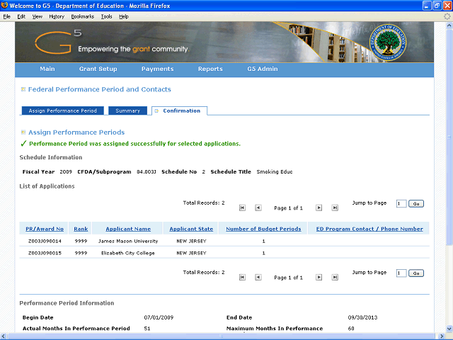Screen dimensions: 453x340
Task: Collapse the Assign Performance Periods section icon
Action: click(x=23, y=132)
